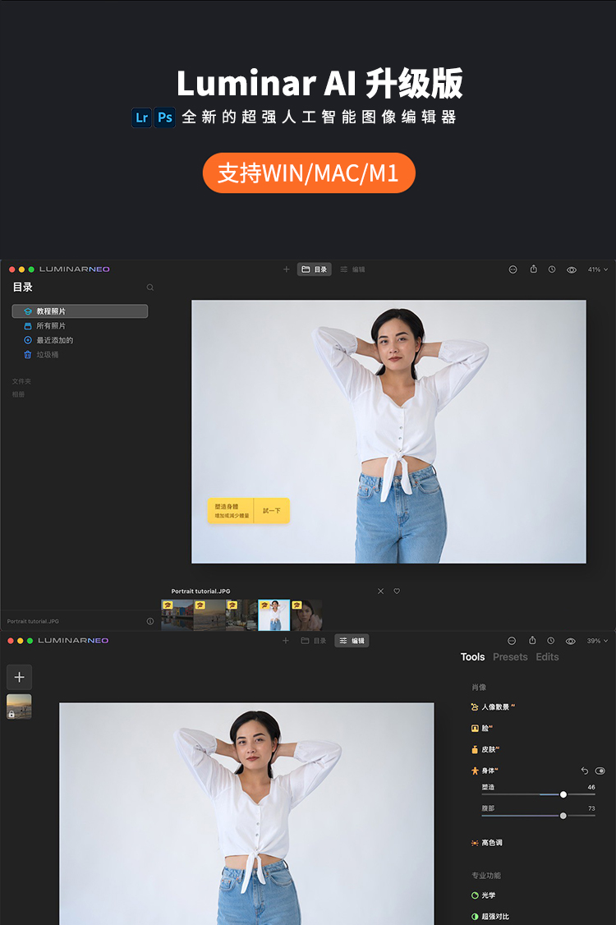The height and width of the screenshot is (925, 616).
Task: Switch to the Edits tab
Action: 547,657
